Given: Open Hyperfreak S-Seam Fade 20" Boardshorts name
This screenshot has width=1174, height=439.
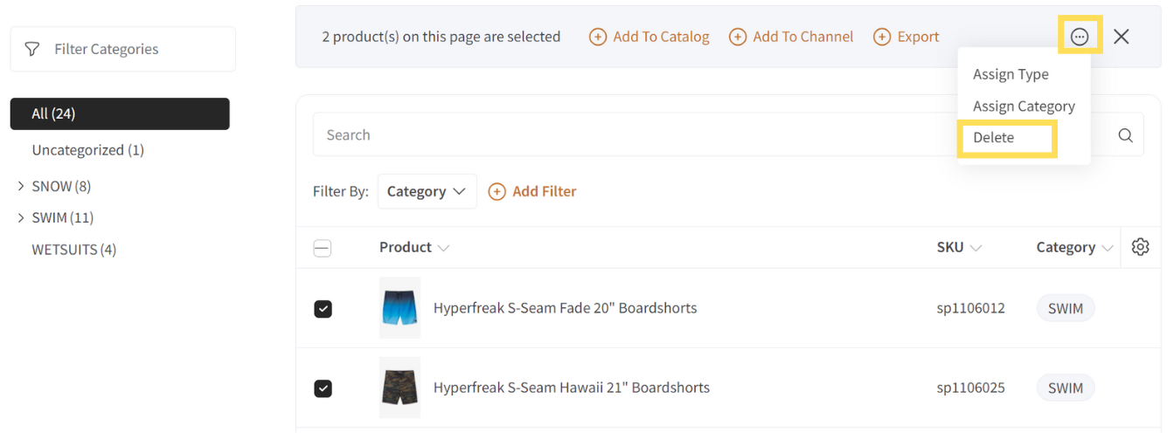Looking at the screenshot, I should 565,308.
